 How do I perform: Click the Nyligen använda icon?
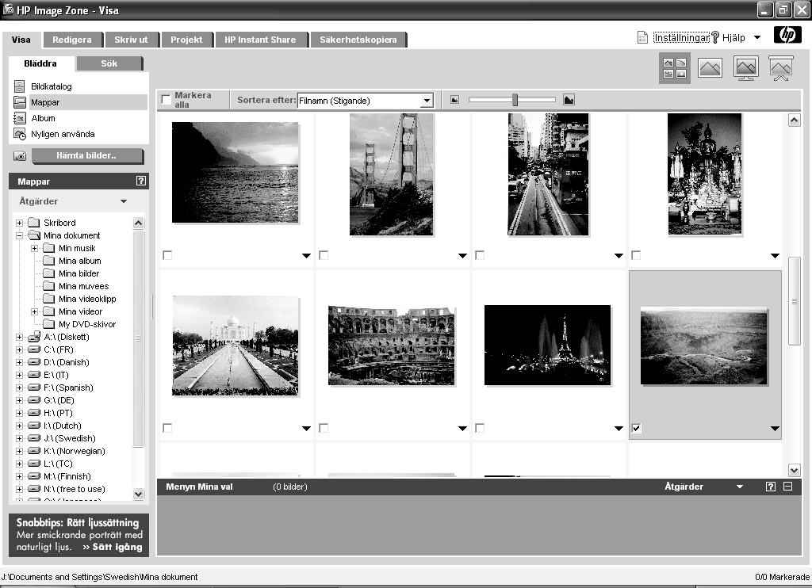pos(19,134)
